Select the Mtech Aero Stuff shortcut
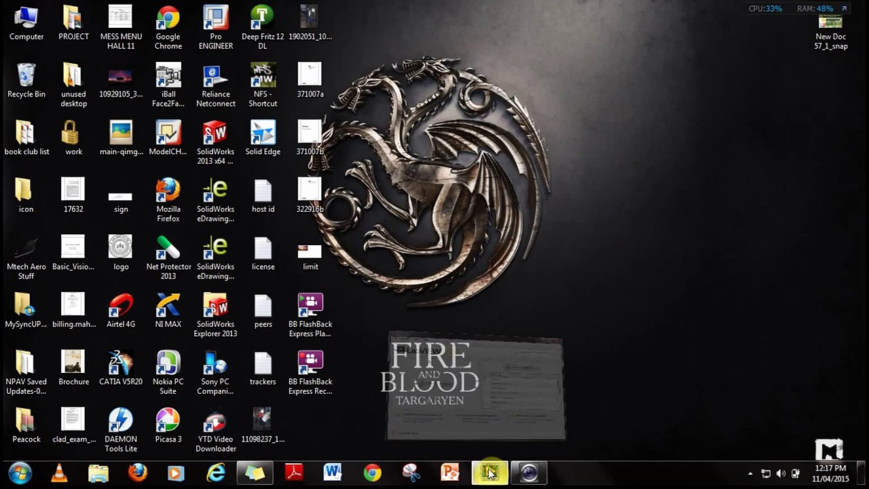Viewport: 869px width, 489px height. 26,258
